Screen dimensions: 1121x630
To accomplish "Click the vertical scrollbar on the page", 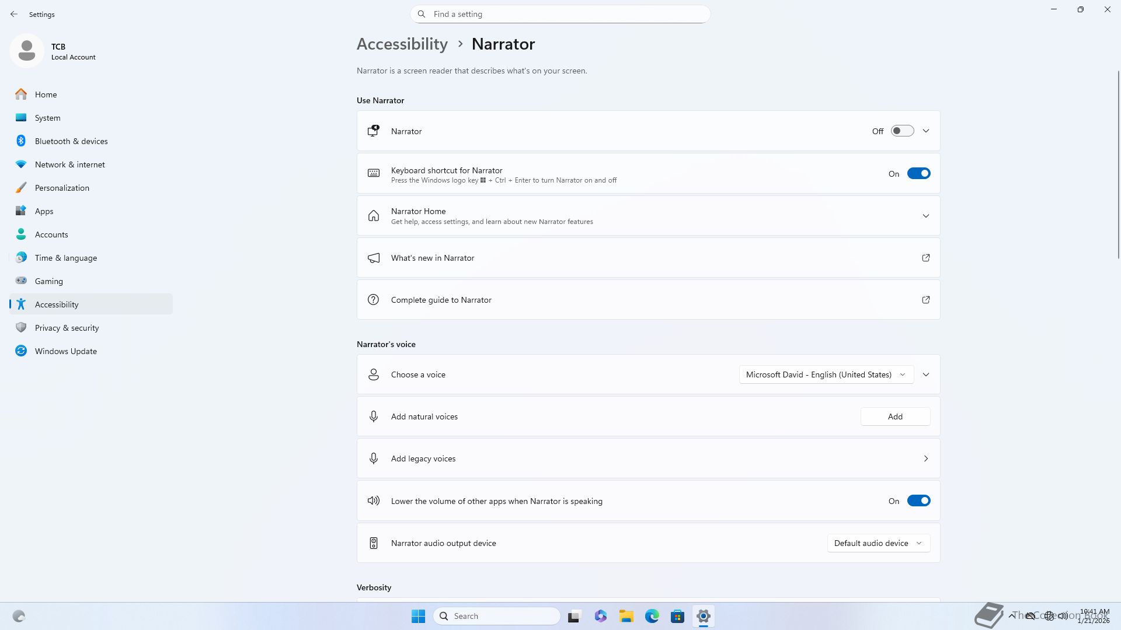I will [x=1118, y=163].
